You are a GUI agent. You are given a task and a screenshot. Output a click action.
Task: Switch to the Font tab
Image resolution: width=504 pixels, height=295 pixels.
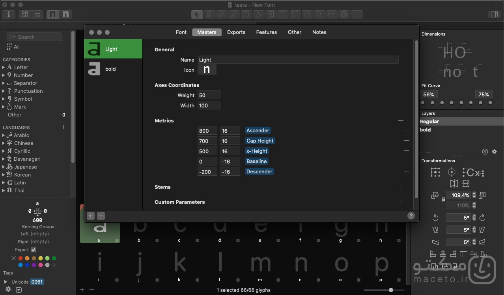click(x=181, y=32)
